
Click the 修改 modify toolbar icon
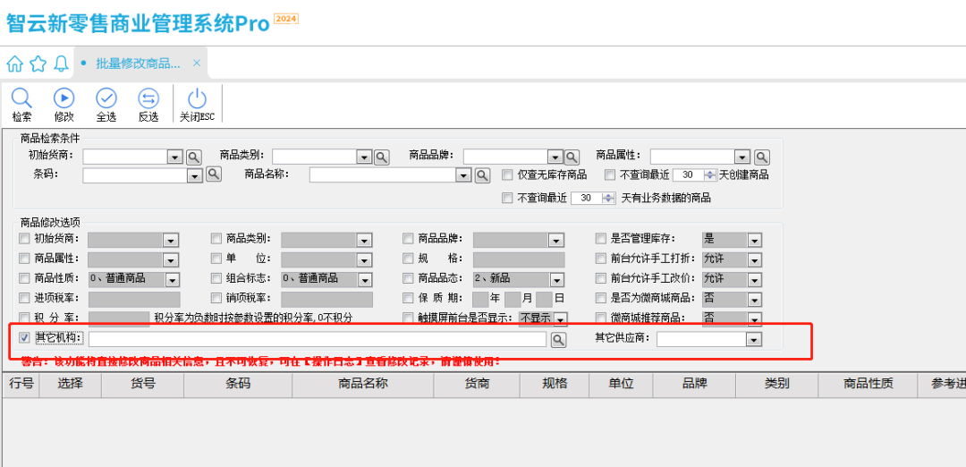pos(64,98)
